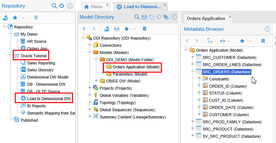Viewport: 276px width, 143px height.
Task: Go forward in Model Directory toolbar
Action: coord(94,29)
